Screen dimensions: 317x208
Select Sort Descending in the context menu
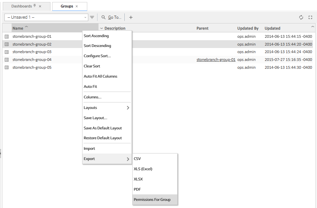[x=97, y=46]
